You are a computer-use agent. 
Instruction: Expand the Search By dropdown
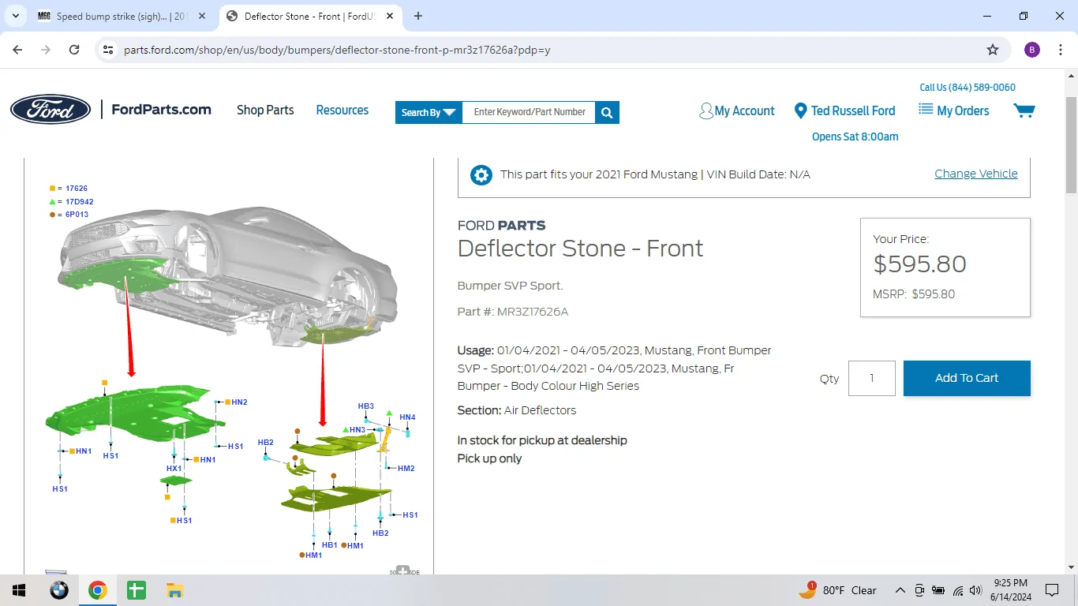[x=429, y=112]
